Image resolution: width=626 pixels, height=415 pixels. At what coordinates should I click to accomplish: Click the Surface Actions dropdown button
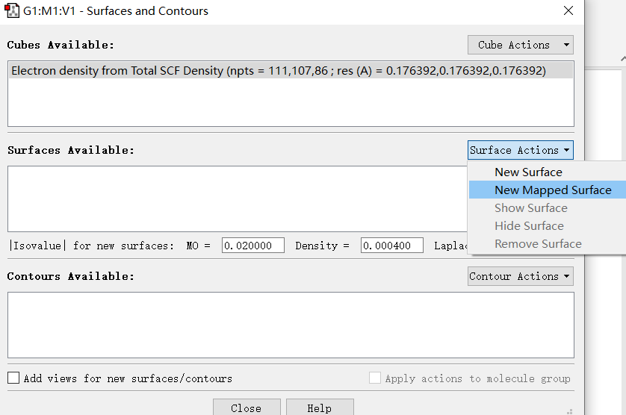pos(521,150)
